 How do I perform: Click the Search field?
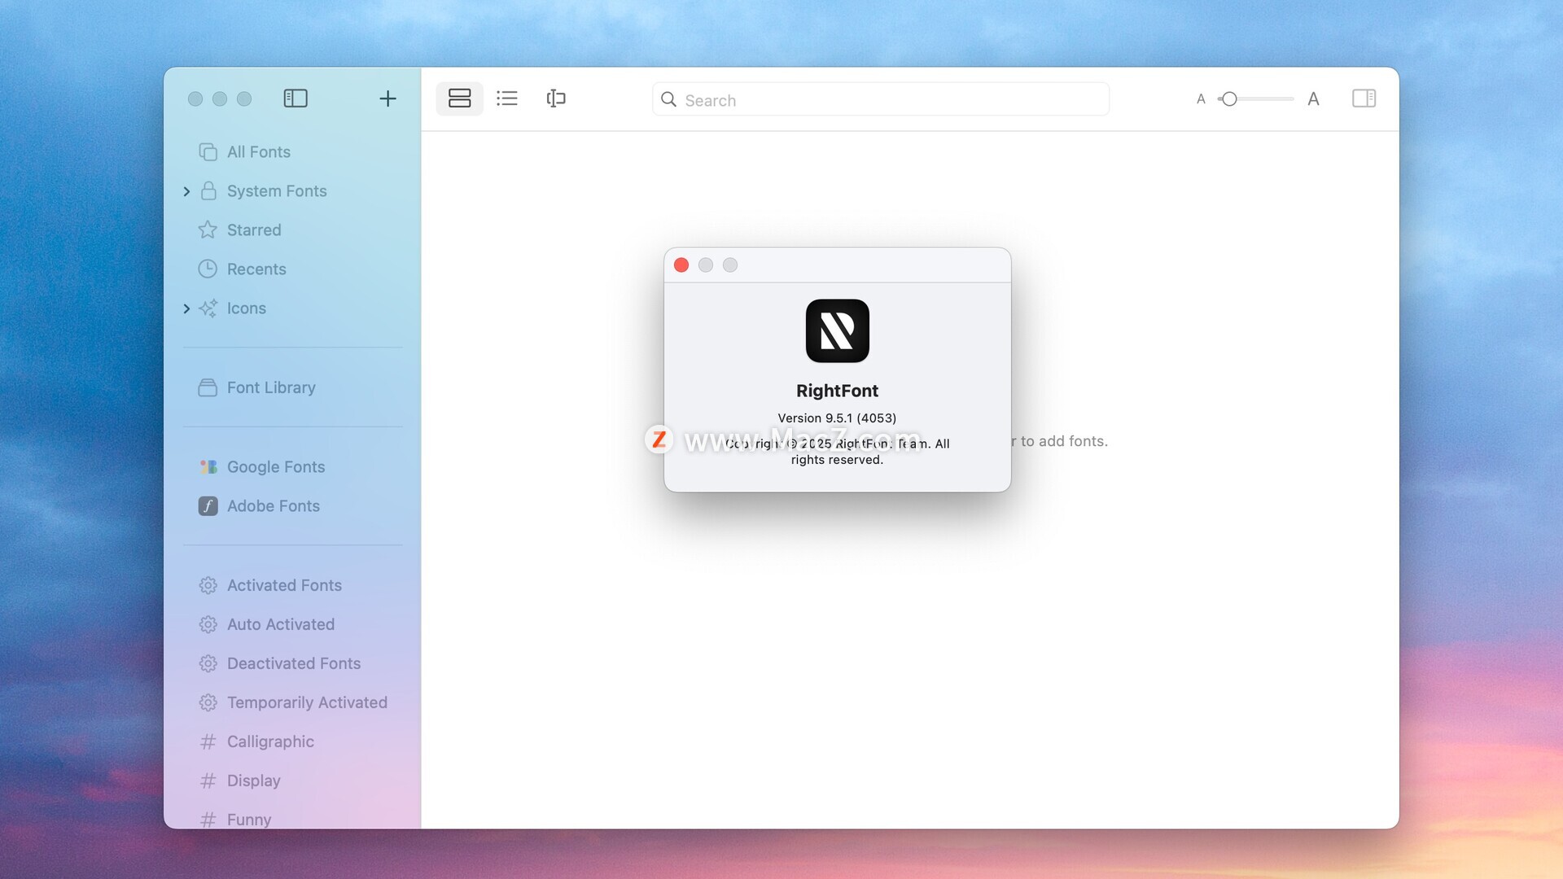coord(880,99)
